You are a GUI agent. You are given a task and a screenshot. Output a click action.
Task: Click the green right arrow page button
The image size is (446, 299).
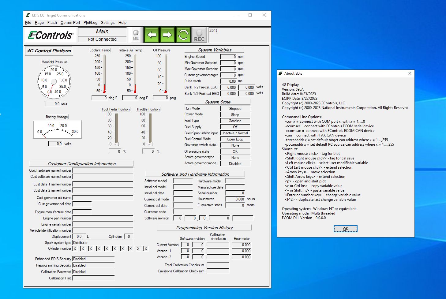[167, 35]
